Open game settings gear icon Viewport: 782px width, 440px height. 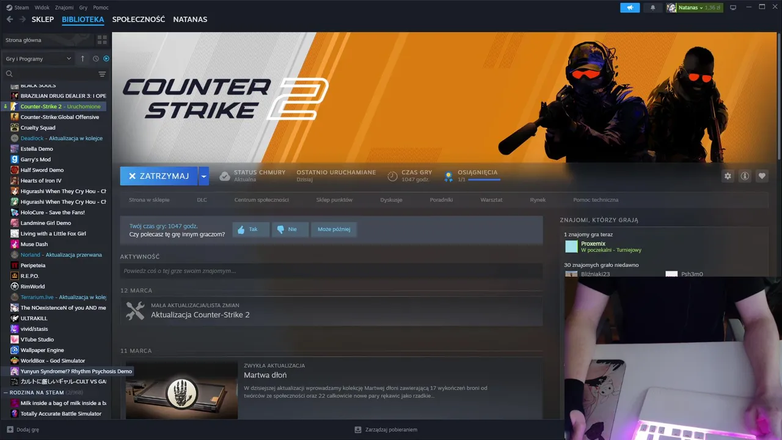728,176
